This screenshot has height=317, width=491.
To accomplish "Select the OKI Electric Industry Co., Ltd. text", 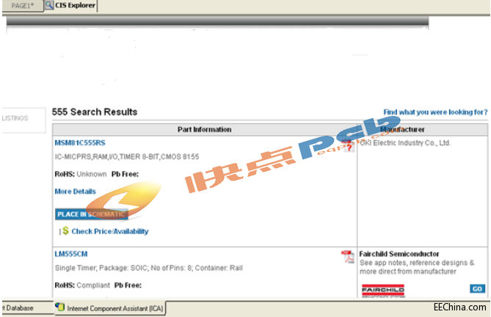I will pos(405,143).
